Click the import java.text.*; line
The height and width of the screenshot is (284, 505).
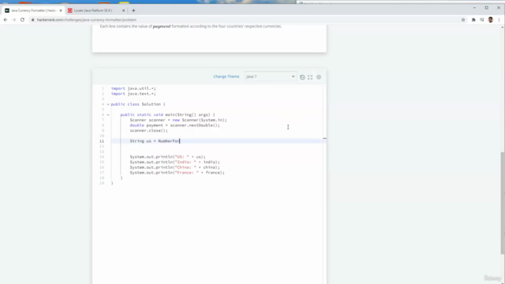pyautogui.click(x=133, y=94)
